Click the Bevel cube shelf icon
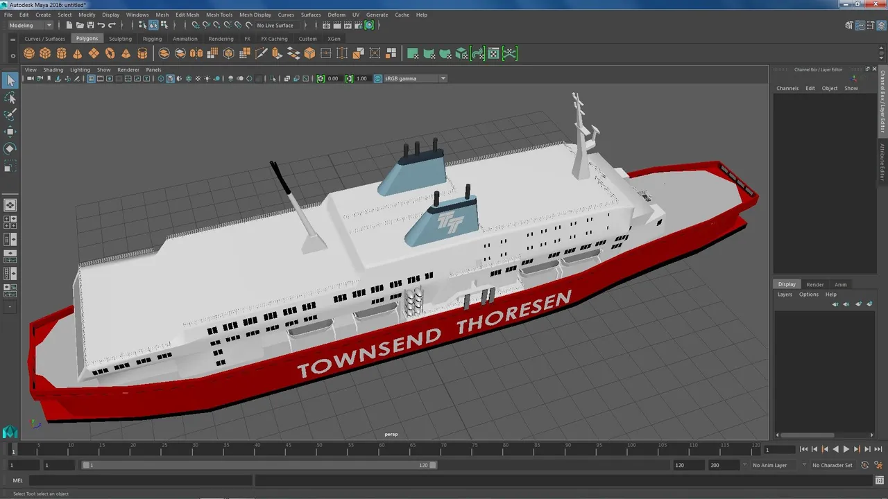Viewport: 888px width, 499px height. coord(309,53)
